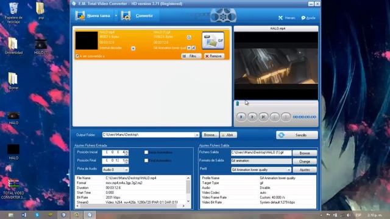Click the Filtro button

coord(191,56)
